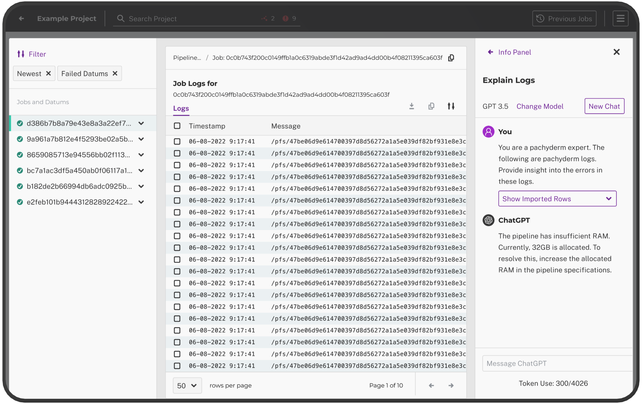This screenshot has width=642, height=404.
Task: Remove the Failed Datums filter chip
Action: (115, 74)
